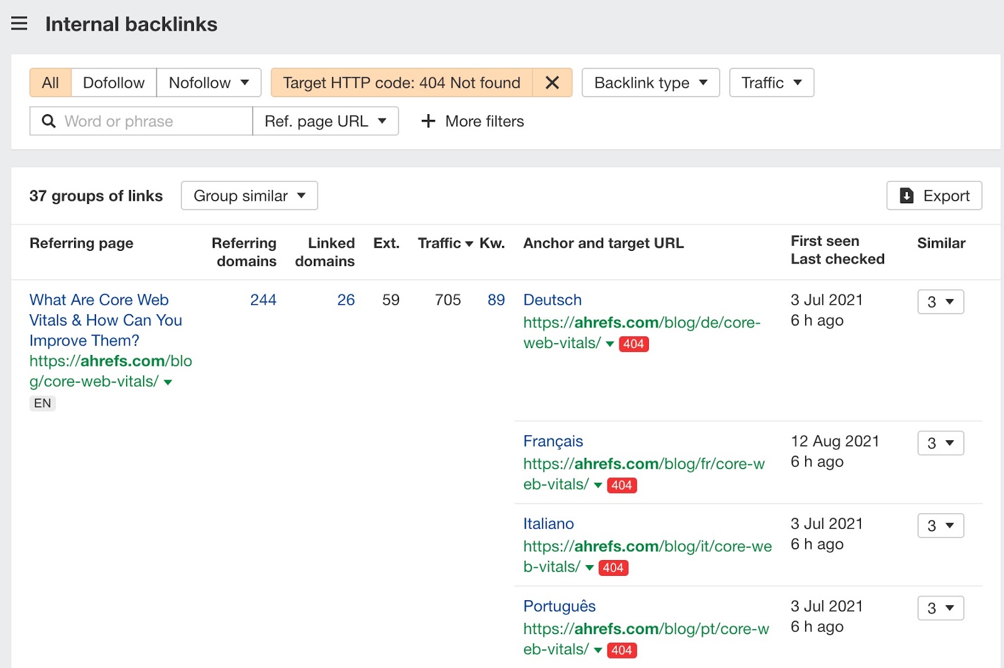
Task: Open the Similar dropdown on the Deutsch row
Action: [x=940, y=302]
